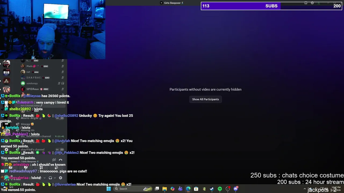The height and width of the screenshot is (193, 344).
Task: Click the taskbar Search box
Action: [x=133, y=189]
